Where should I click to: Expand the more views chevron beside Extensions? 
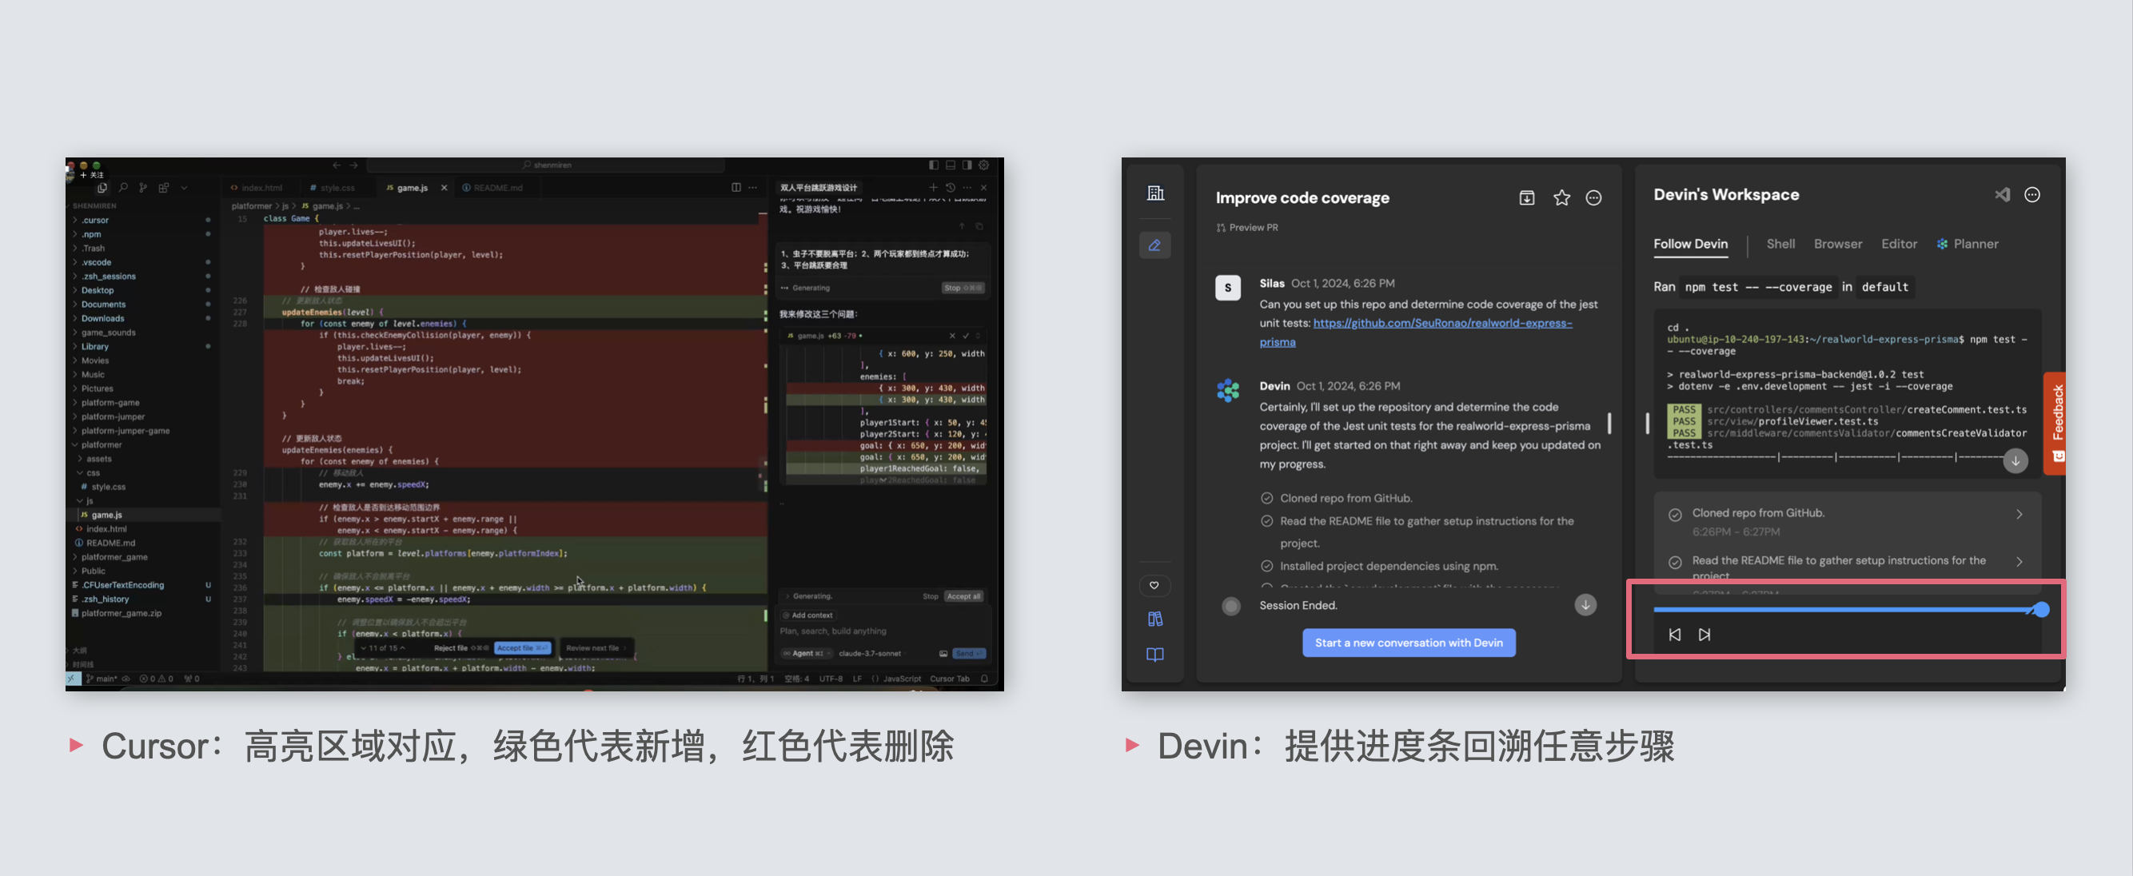click(184, 188)
